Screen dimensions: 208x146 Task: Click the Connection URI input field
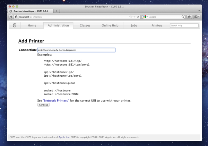click(x=76, y=50)
